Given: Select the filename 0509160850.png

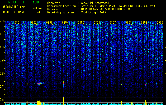Looking at the screenshot, I should point(13,7).
